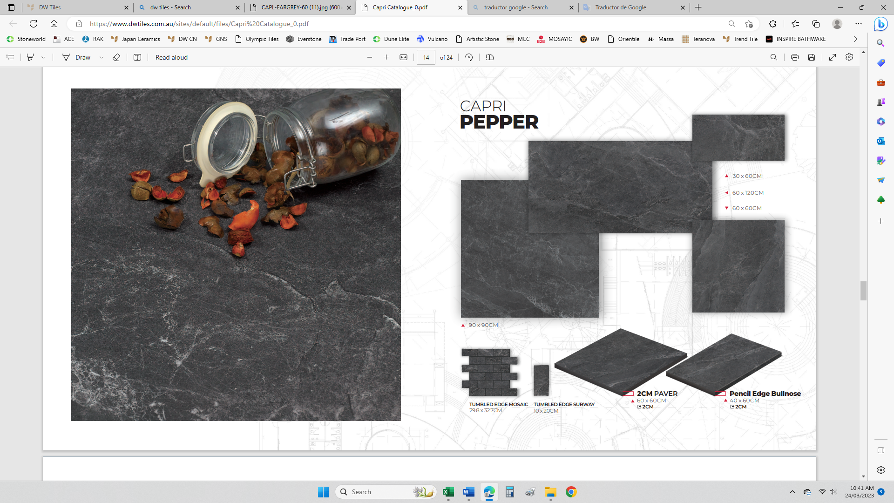Toggle the Table of contents panel
The width and height of the screenshot is (894, 503).
pos(10,57)
